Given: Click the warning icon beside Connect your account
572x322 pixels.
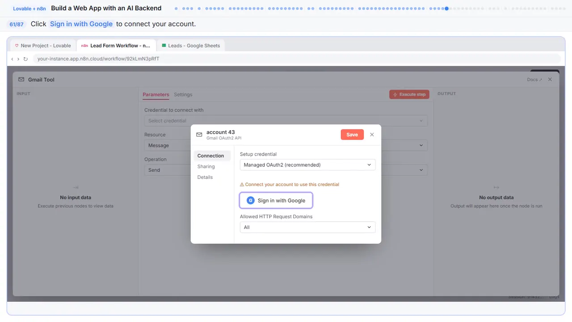Looking at the screenshot, I should click(x=242, y=184).
